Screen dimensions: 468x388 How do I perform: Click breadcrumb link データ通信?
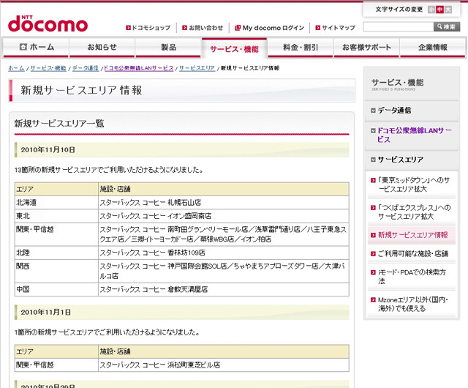point(86,68)
